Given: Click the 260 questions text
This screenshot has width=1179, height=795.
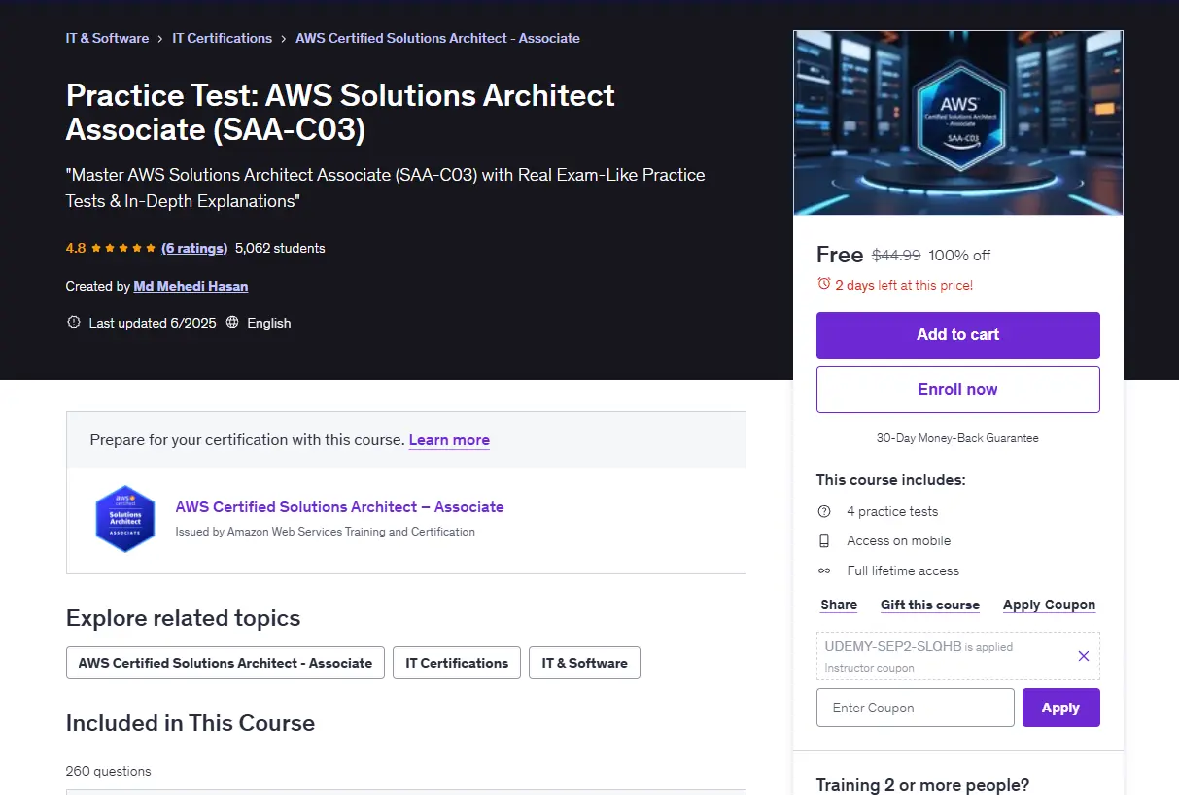Looking at the screenshot, I should [108, 771].
